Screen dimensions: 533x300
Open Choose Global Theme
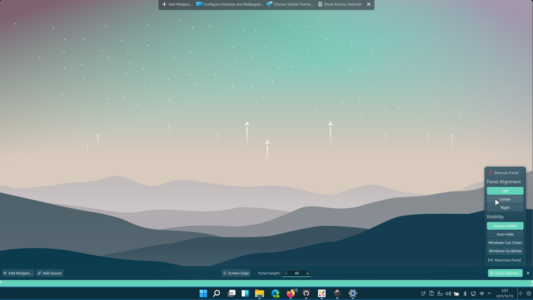coord(290,4)
